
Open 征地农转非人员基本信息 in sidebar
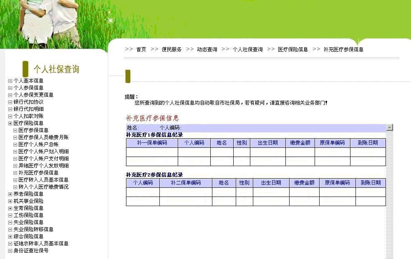pos(41,244)
